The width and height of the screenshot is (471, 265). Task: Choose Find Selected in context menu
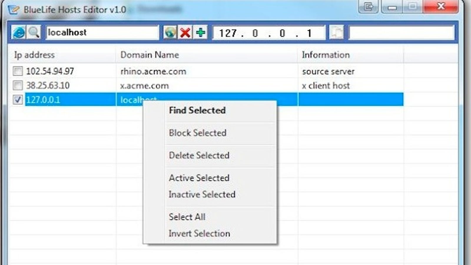tap(210, 110)
